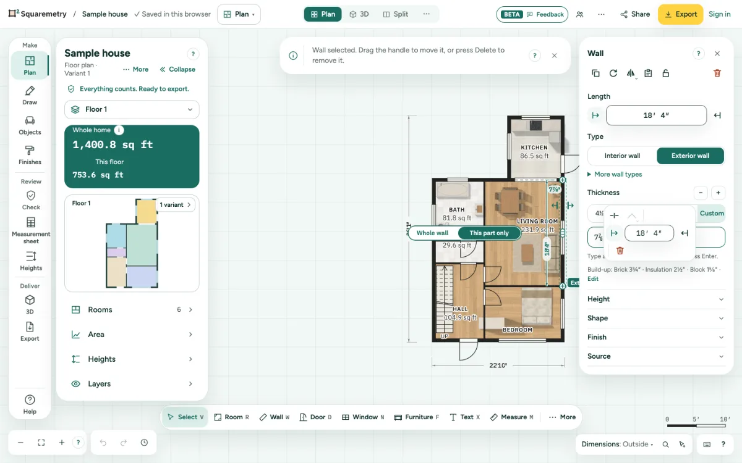
Task: Select Interior wall type
Action: click(622, 156)
